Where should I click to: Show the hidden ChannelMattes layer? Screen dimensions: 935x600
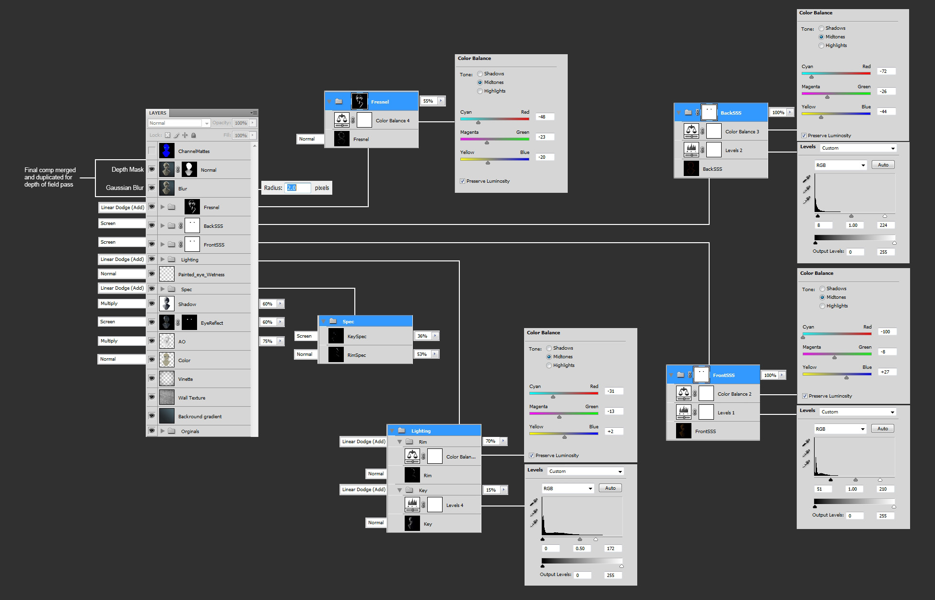(152, 151)
